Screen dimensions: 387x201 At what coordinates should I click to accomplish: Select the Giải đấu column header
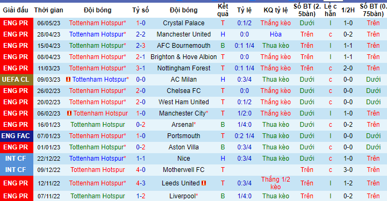(x=16, y=10)
